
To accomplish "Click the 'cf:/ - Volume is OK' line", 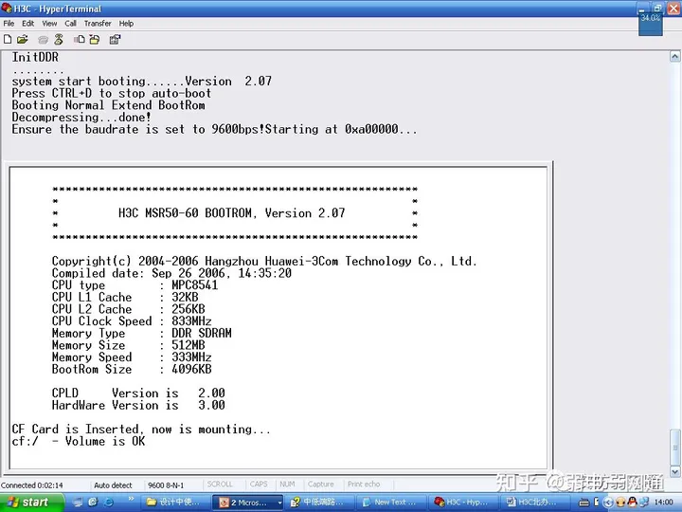I will pos(79,442).
